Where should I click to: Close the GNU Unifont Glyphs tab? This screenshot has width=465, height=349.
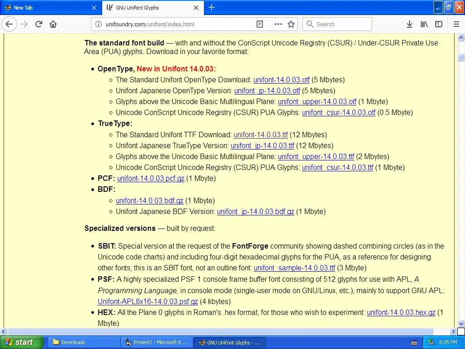tap(196, 8)
